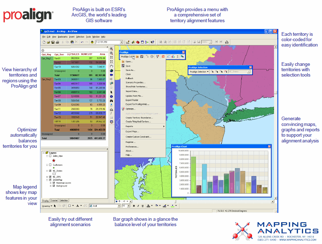Click the Arial font name field

(104, 206)
